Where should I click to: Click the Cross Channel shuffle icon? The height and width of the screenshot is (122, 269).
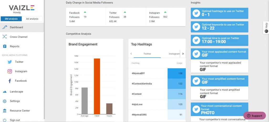(5, 37)
